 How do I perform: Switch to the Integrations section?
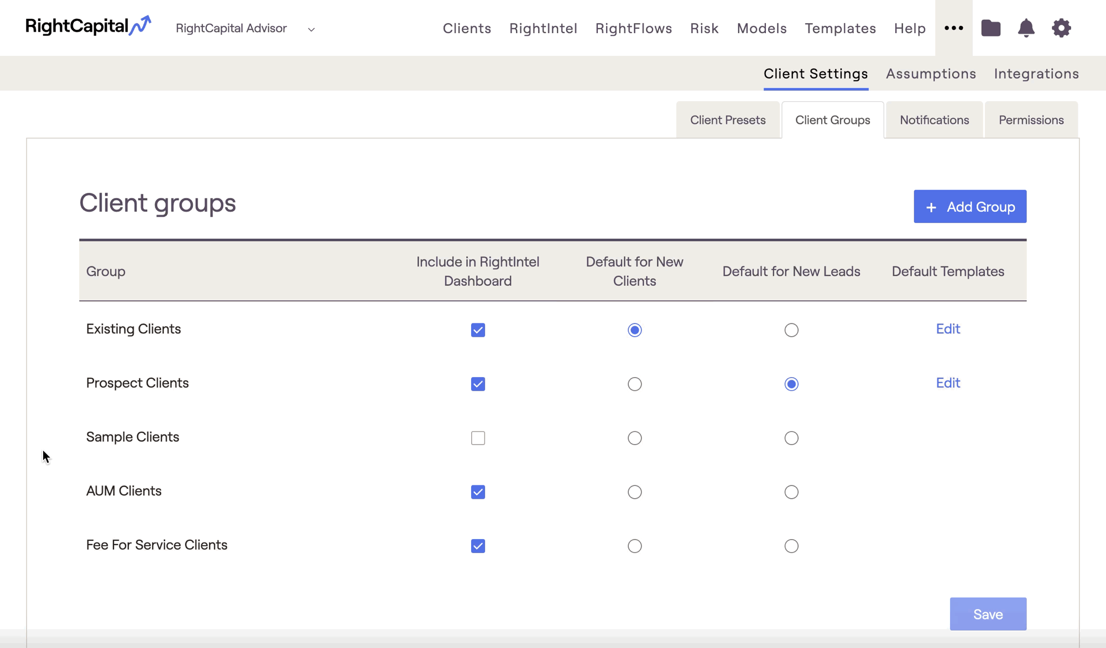click(x=1036, y=74)
